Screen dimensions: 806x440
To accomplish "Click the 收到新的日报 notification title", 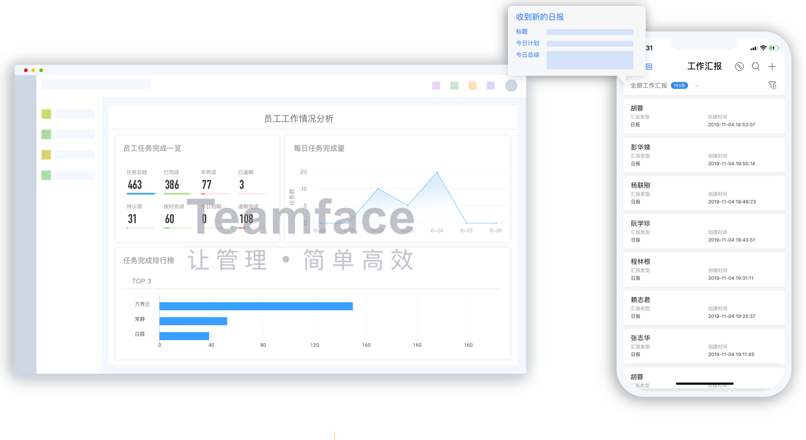I will pos(540,17).
